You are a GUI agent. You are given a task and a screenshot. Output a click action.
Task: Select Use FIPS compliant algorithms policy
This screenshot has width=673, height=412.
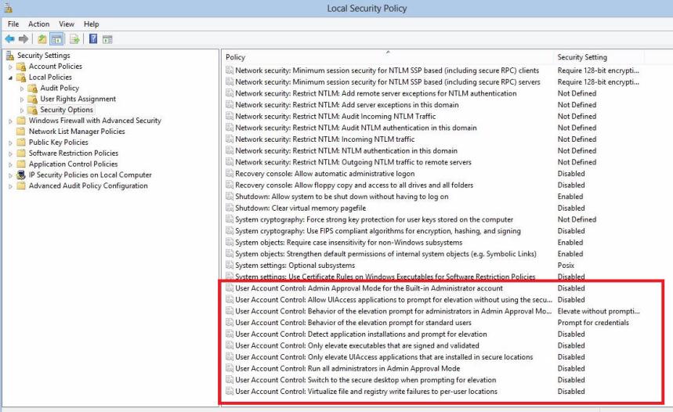(x=378, y=231)
